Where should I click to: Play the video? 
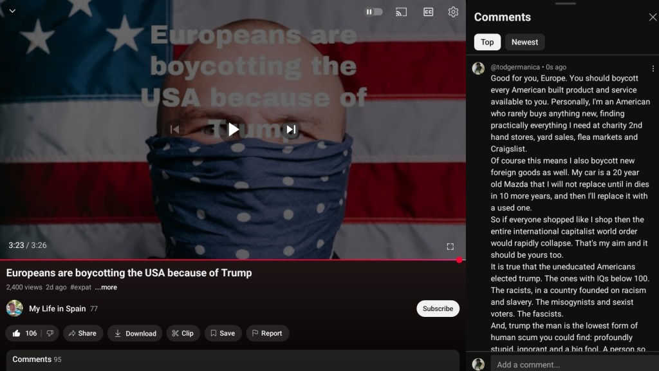pyautogui.click(x=233, y=129)
